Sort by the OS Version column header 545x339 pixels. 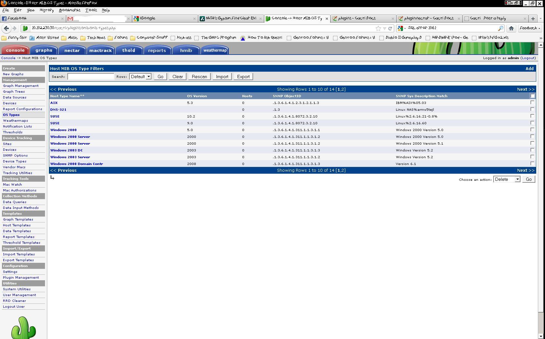(197, 96)
